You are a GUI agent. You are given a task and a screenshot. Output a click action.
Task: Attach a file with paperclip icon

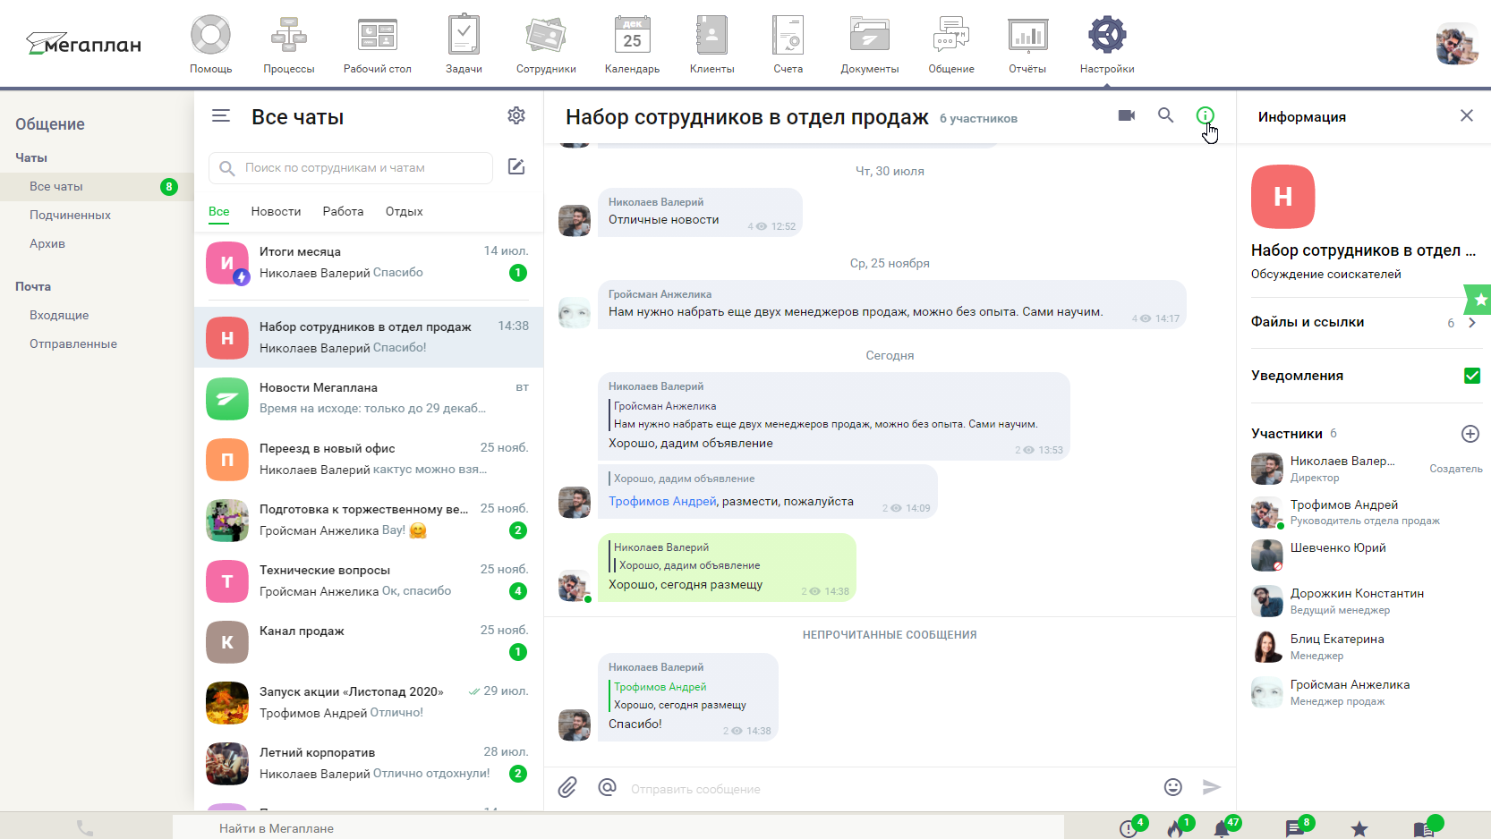point(567,787)
